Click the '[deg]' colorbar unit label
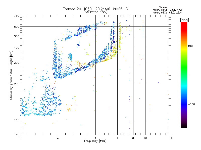This screenshot has width=201, height=150. click(x=184, y=20)
